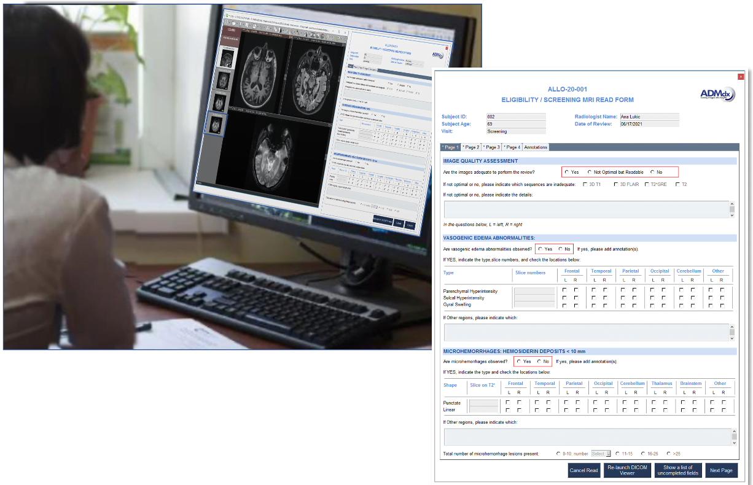Select the '>25' microhemorrhage lesions option
The height and width of the screenshot is (485, 753).
tap(668, 454)
